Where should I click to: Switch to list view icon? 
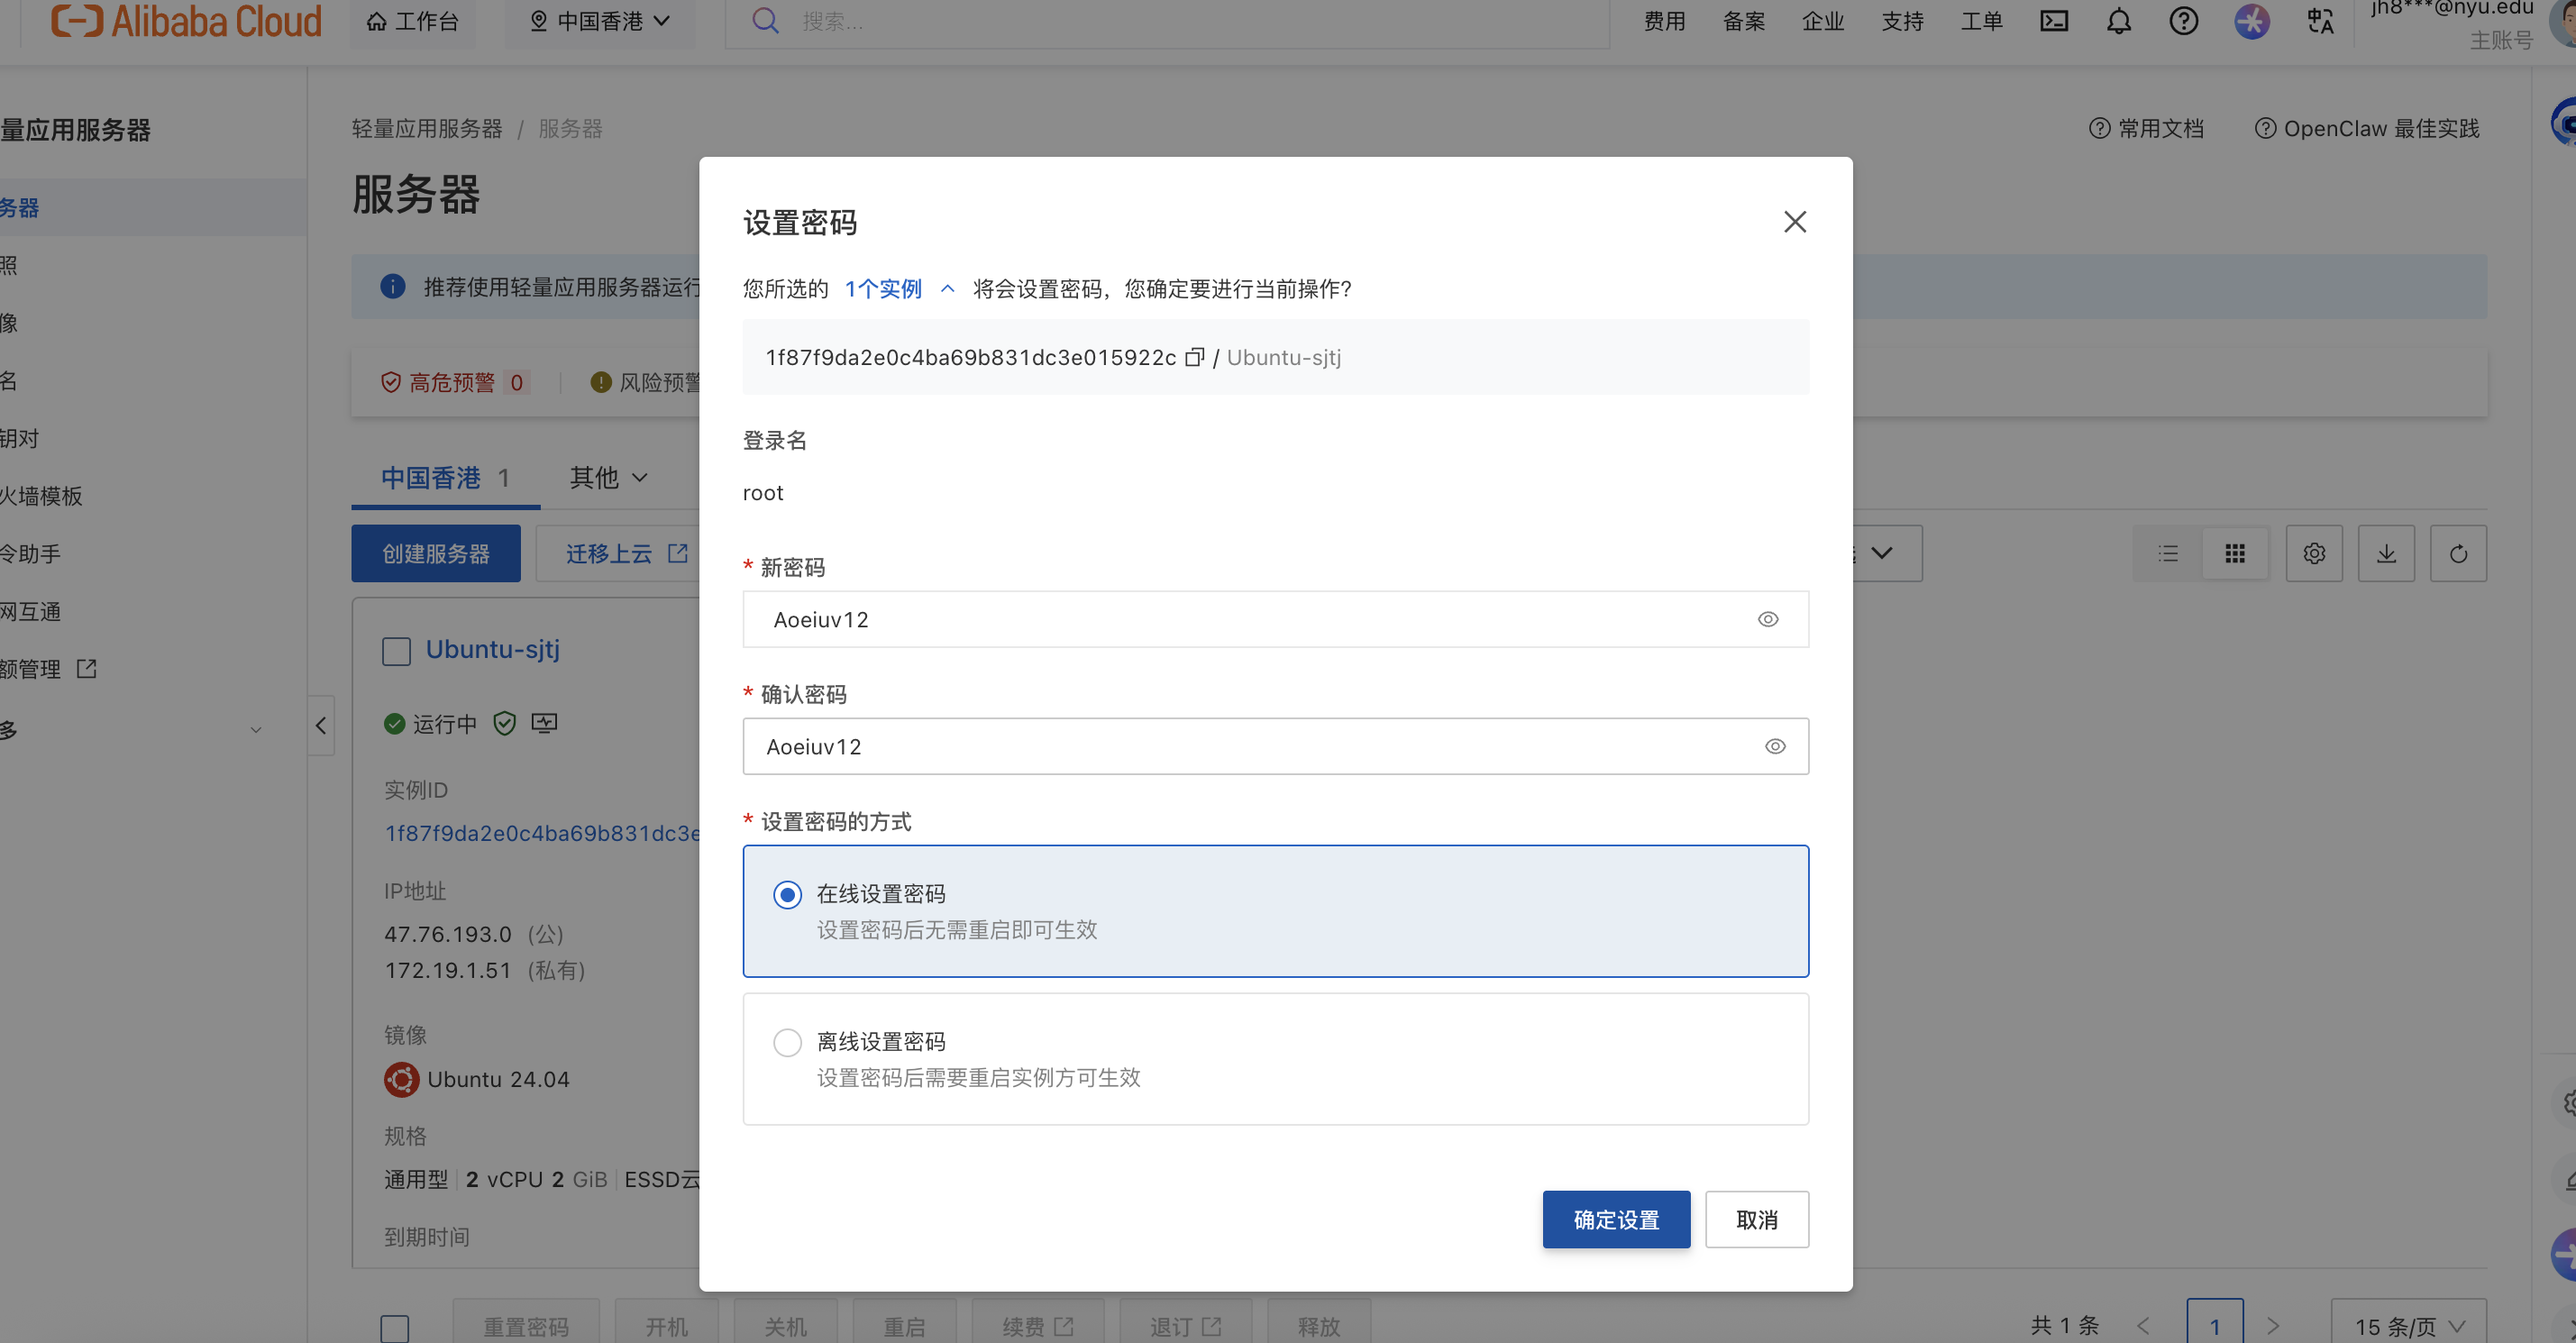(x=2167, y=553)
